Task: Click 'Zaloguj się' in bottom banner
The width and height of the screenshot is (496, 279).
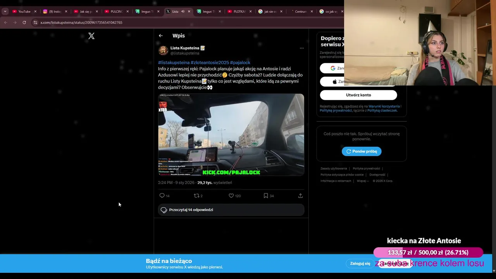Action: tap(360, 263)
